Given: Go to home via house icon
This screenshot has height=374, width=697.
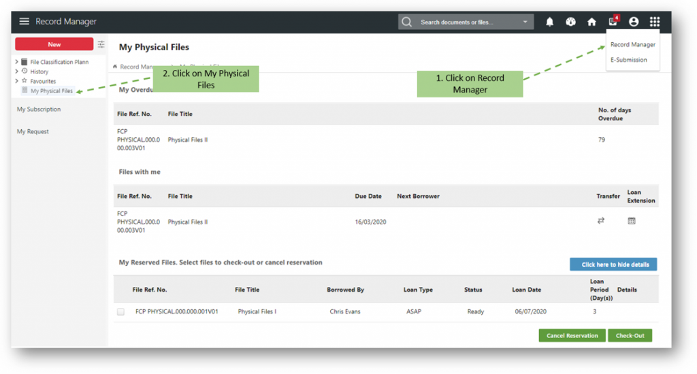Looking at the screenshot, I should point(591,22).
